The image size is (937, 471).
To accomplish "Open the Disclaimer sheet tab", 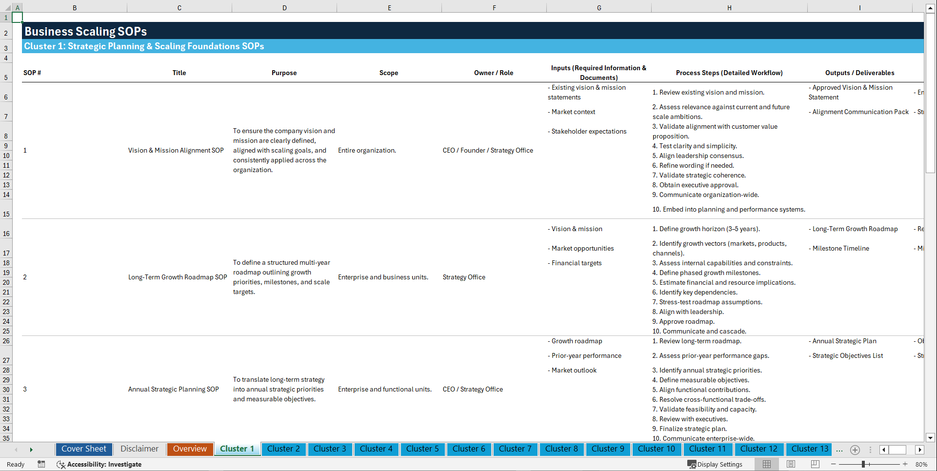I will click(x=139, y=449).
